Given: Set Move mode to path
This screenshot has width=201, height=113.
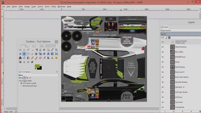Looking at the screenshot, I should tap(30, 78).
